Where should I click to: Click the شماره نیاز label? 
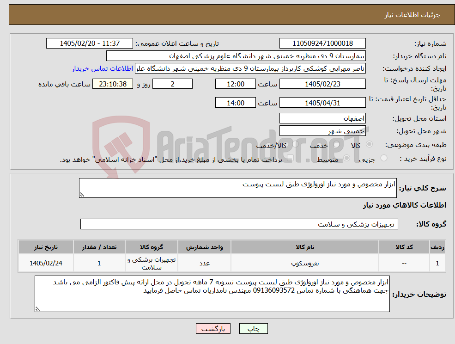coord(430,43)
